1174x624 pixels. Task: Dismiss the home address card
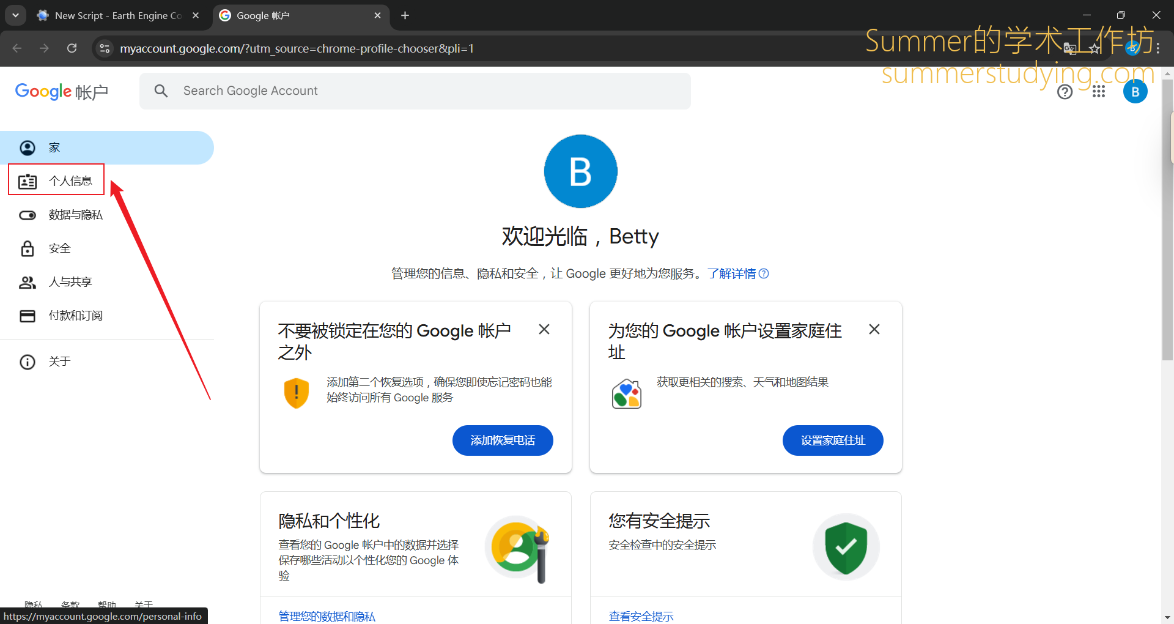tap(874, 329)
